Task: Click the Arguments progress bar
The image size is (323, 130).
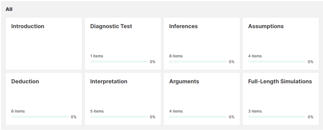Action: 198,117
